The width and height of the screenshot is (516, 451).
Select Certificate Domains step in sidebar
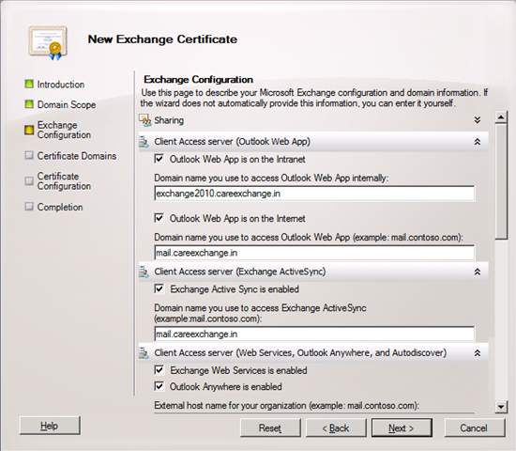[77, 156]
